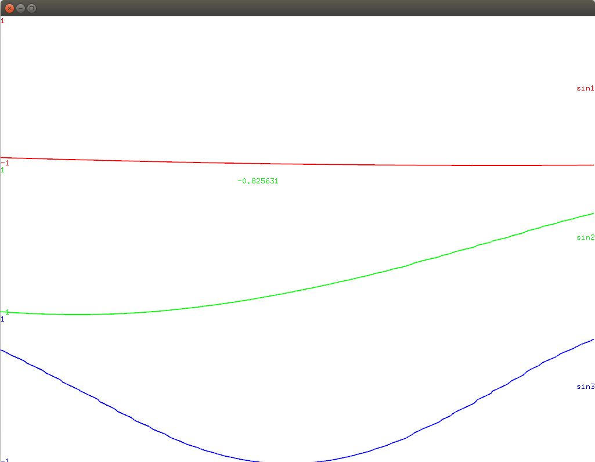This screenshot has height=462, width=595.
Task: Click the green -0.825631 value readout
Action: click(258, 181)
